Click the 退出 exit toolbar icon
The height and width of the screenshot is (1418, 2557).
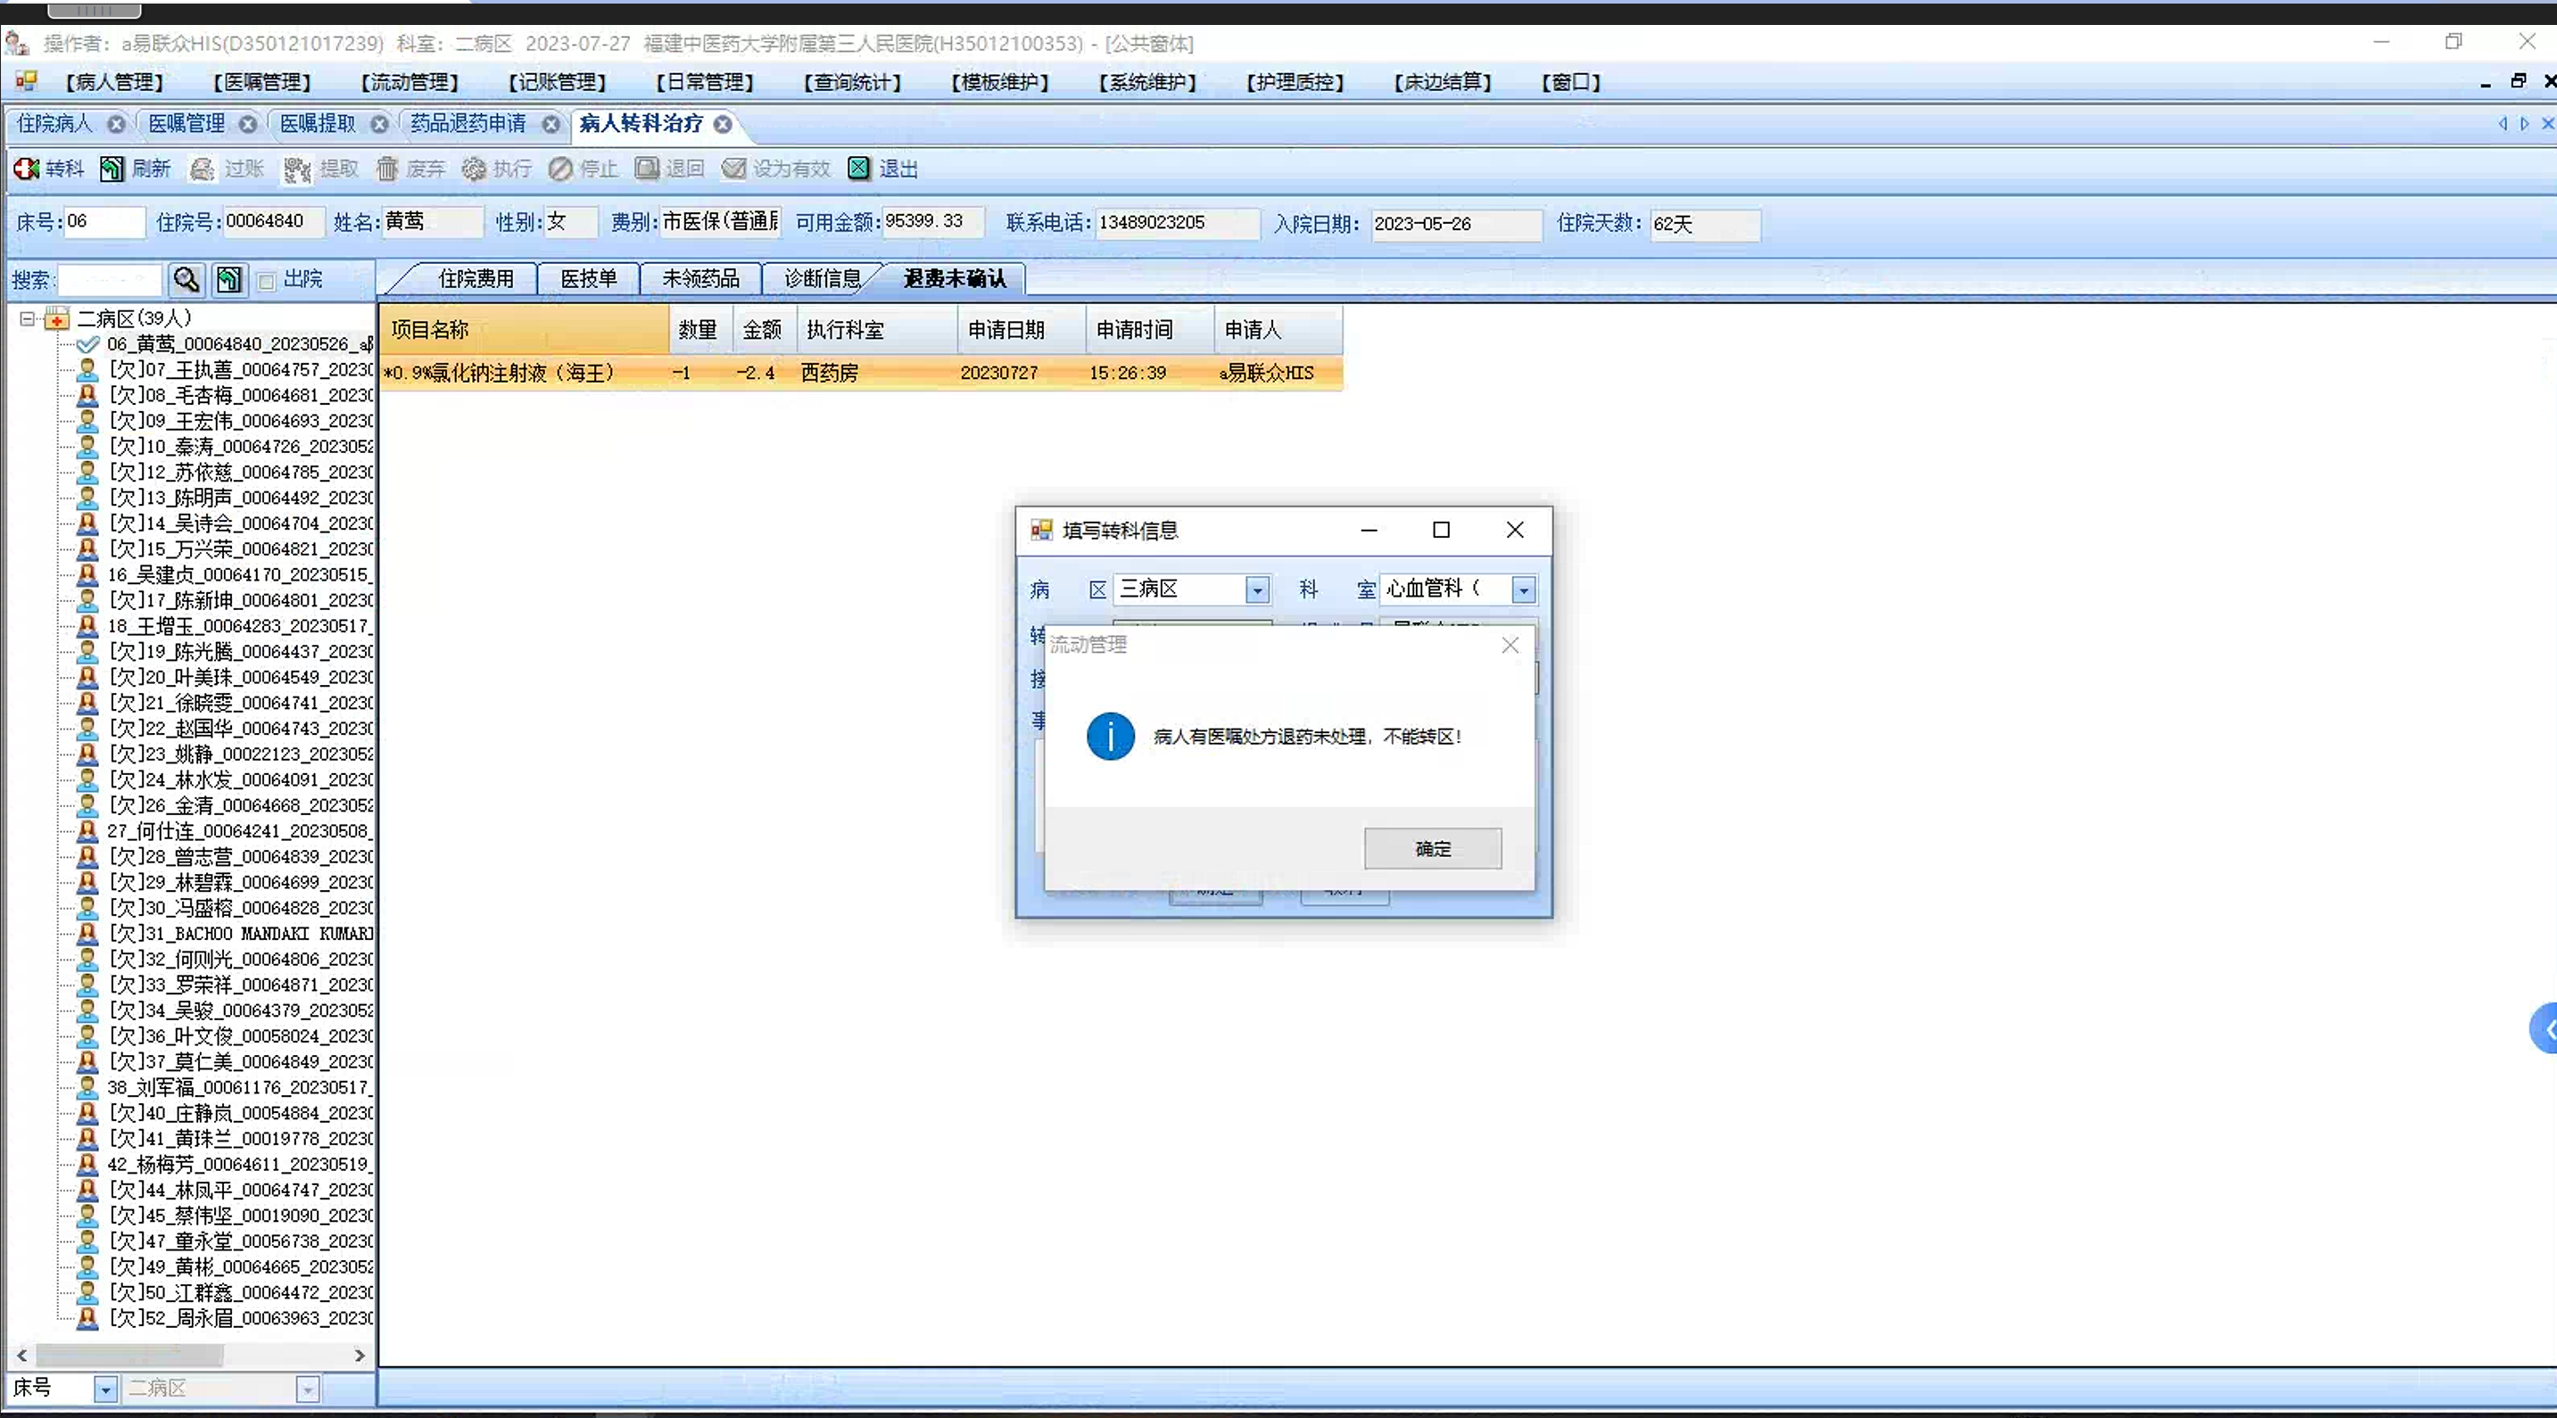858,169
